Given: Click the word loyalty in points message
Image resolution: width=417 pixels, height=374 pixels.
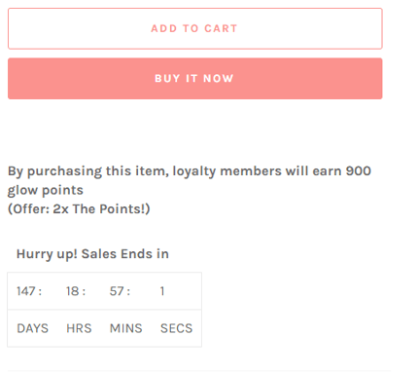Looking at the screenshot, I should (x=194, y=171).
